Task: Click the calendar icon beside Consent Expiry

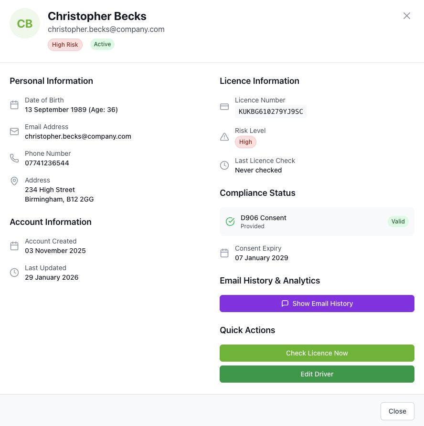Action: pyautogui.click(x=224, y=253)
